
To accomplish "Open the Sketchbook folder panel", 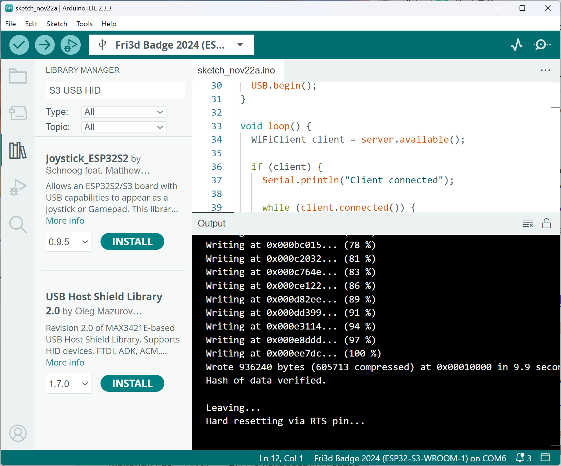I will pyautogui.click(x=18, y=76).
